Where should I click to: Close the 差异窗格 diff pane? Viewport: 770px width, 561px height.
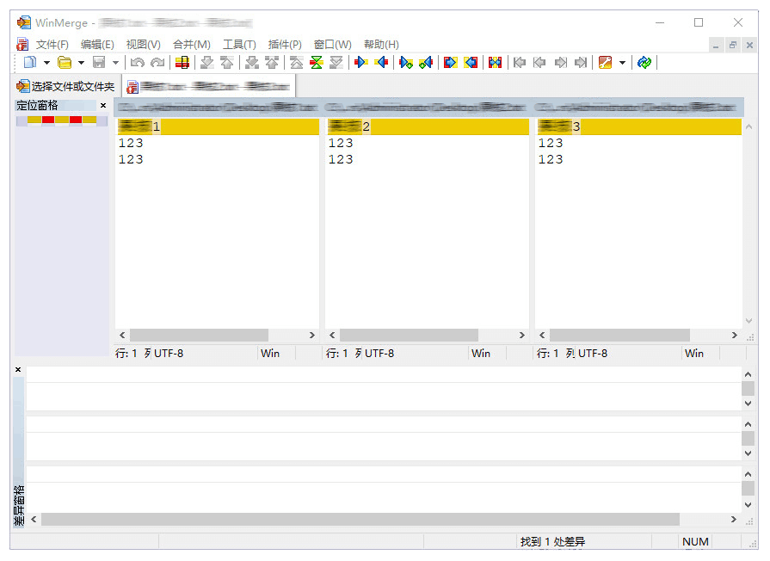click(x=18, y=370)
